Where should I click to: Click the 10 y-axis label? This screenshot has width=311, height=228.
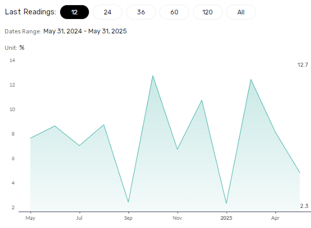(12, 109)
